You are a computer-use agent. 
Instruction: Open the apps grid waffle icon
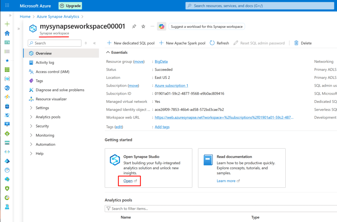click(7, 6)
